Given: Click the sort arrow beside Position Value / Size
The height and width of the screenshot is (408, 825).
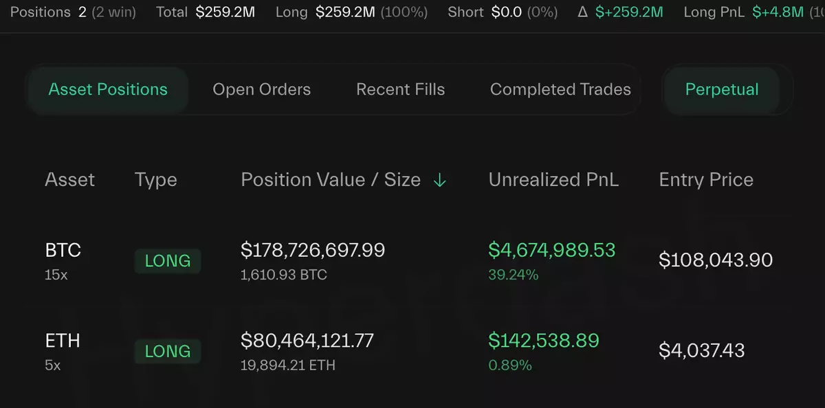Looking at the screenshot, I should [x=440, y=180].
